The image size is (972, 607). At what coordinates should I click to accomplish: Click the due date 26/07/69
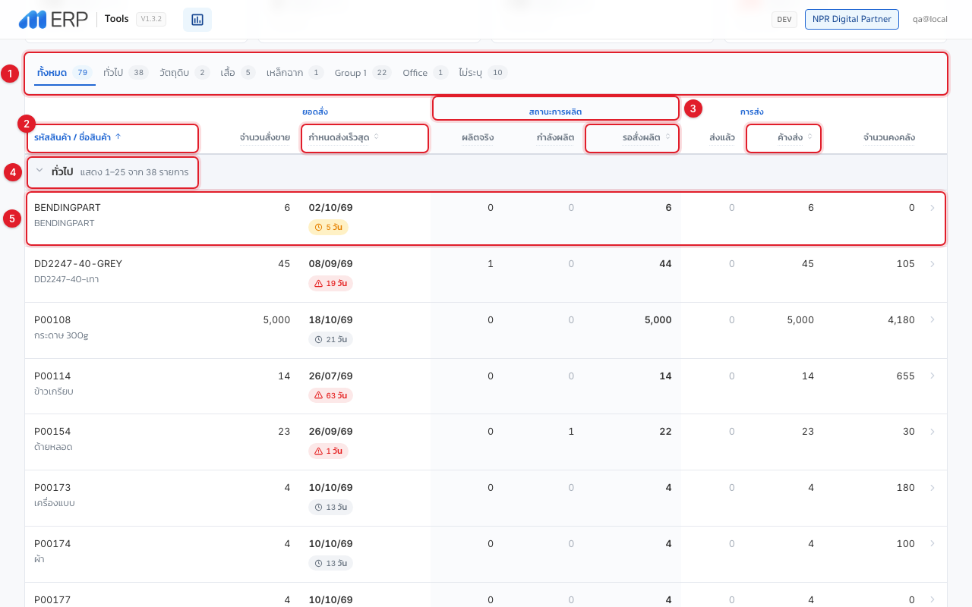(x=331, y=376)
